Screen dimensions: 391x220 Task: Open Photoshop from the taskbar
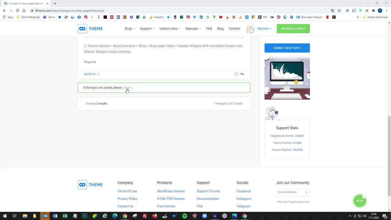coord(85,216)
